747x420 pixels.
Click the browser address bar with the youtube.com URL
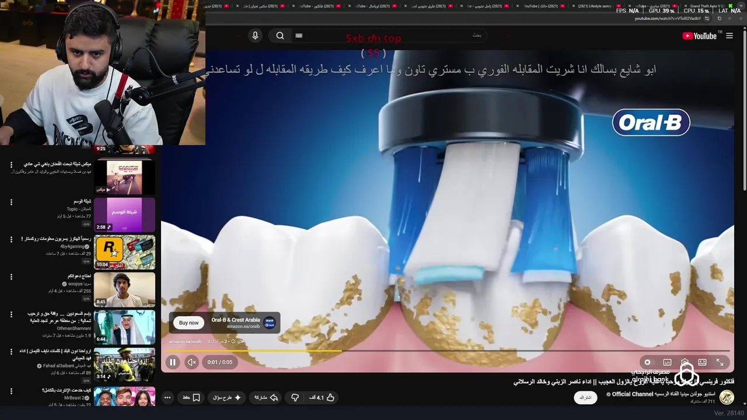tap(668, 19)
